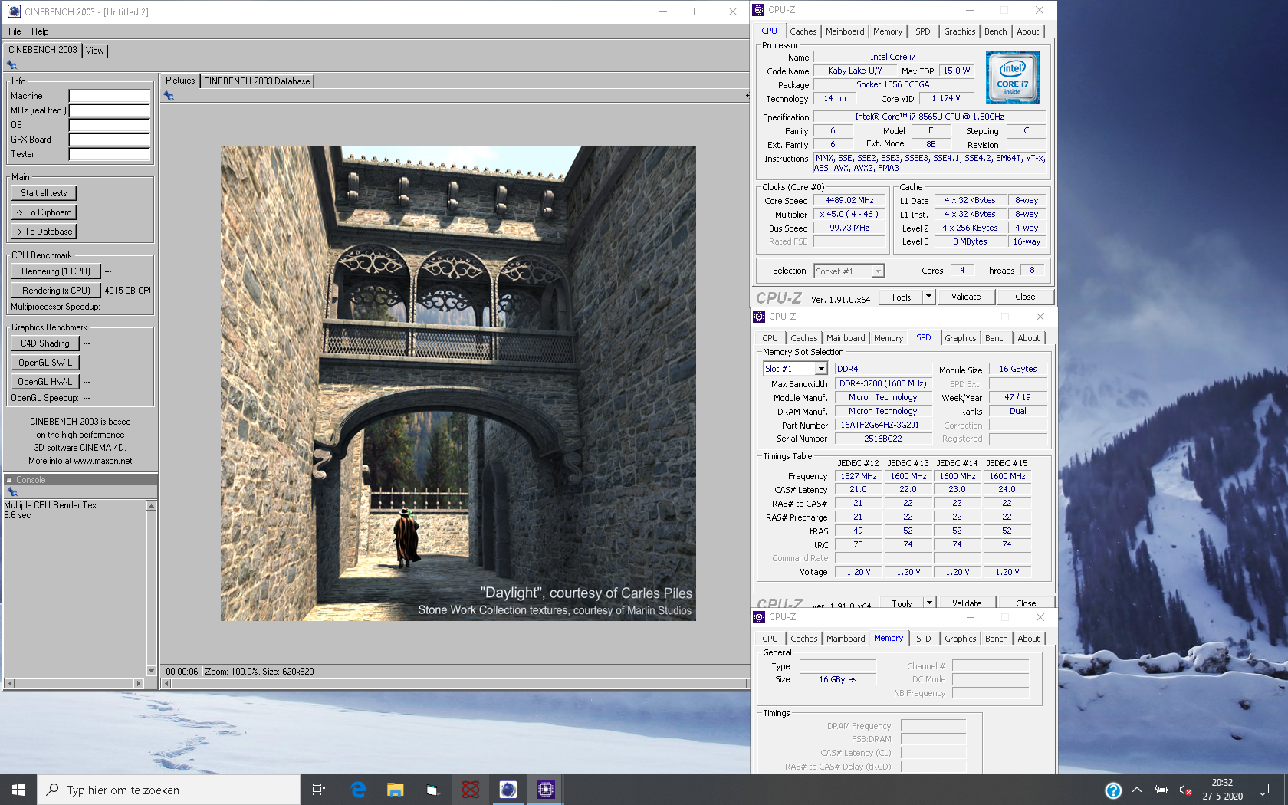This screenshot has width=1288, height=805.
Task: Start the OpenGL SW-L test
Action: point(45,363)
